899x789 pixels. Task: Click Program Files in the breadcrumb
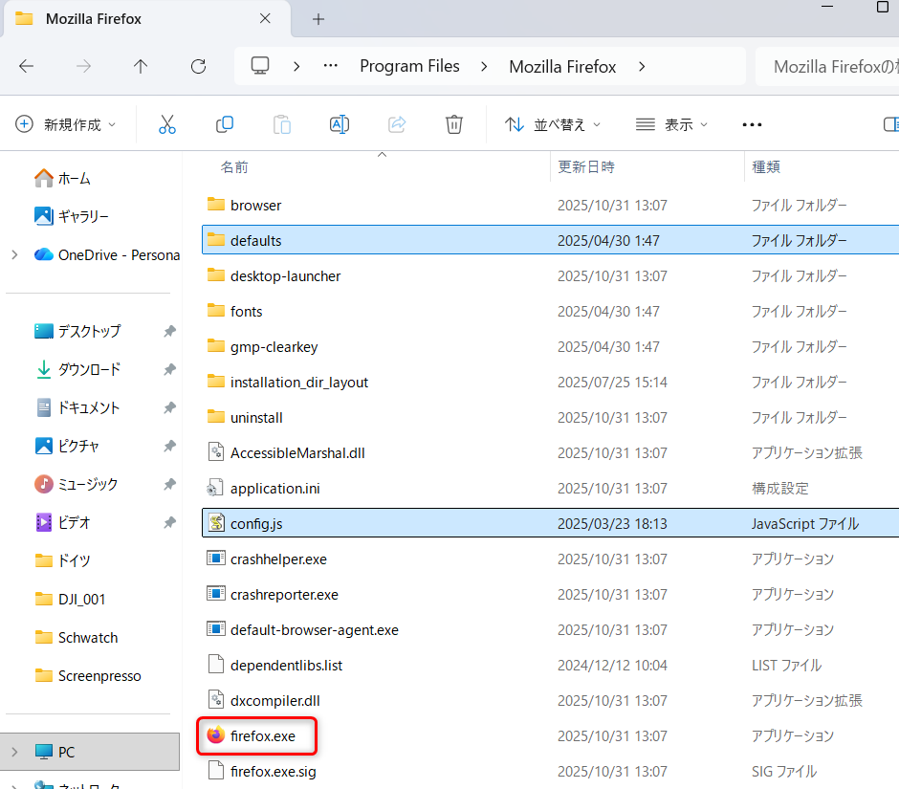click(409, 66)
